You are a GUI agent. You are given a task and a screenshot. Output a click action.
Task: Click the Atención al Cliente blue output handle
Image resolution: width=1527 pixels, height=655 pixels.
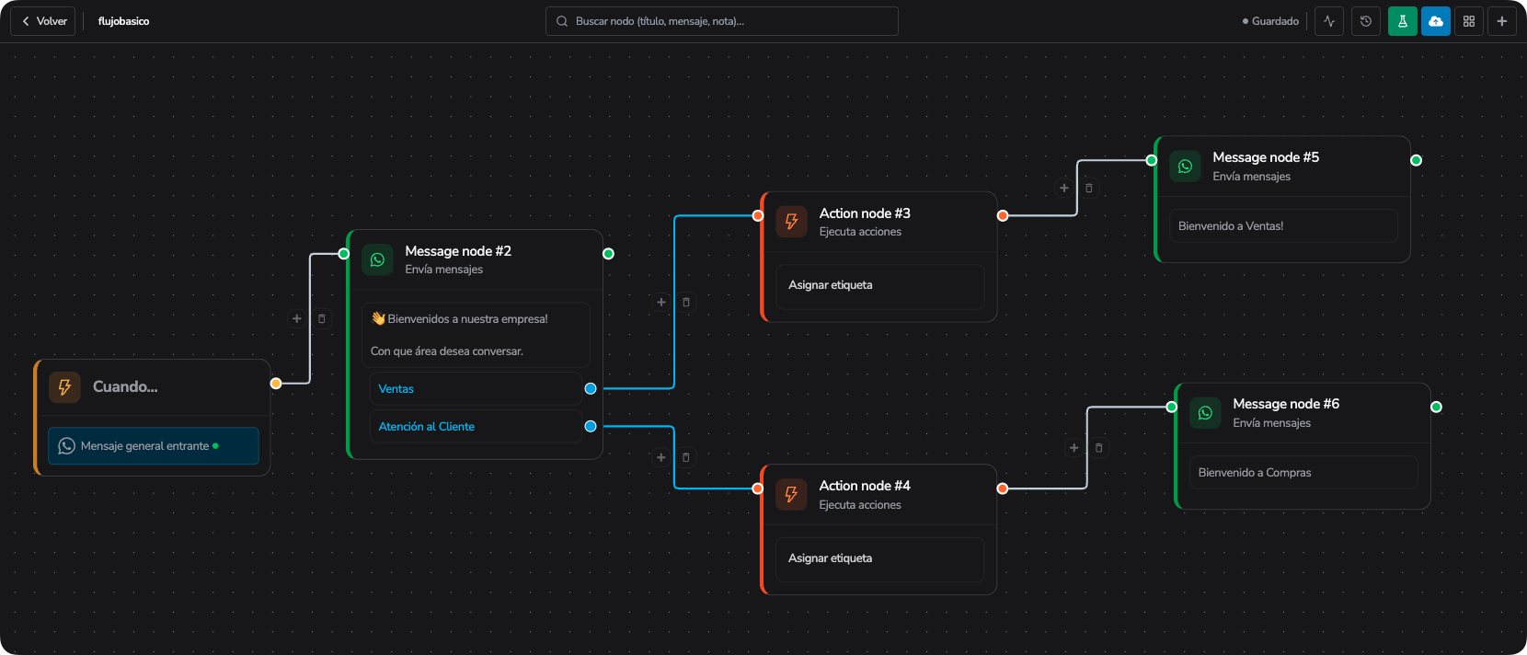pyautogui.click(x=591, y=427)
